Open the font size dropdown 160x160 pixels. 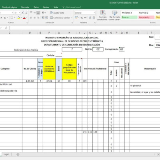coord(20,13)
